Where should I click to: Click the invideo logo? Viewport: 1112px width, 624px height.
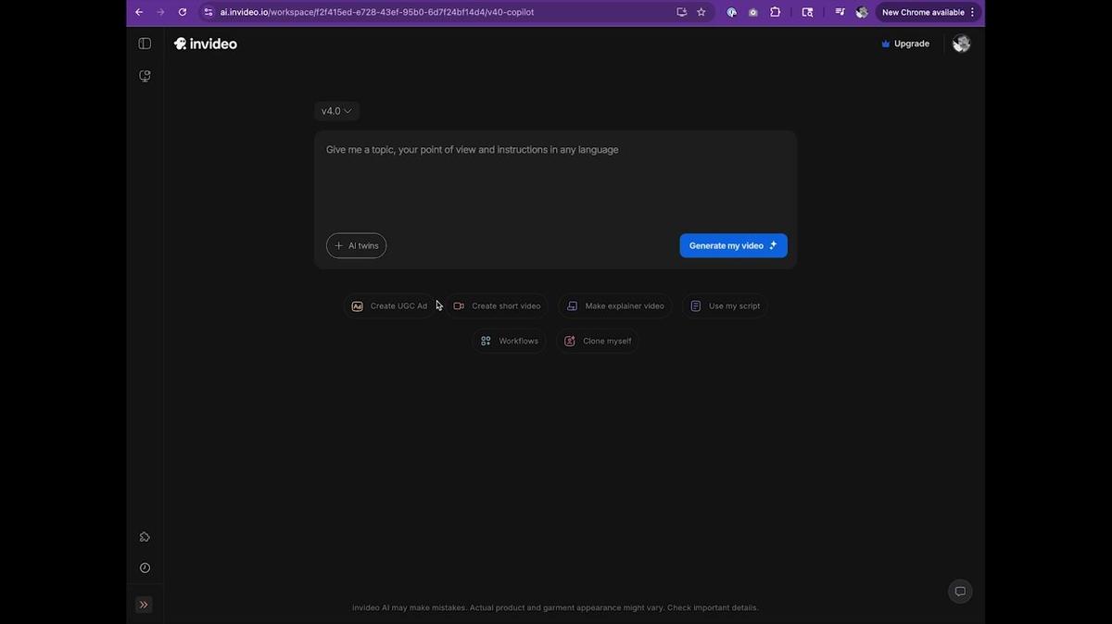coord(206,44)
